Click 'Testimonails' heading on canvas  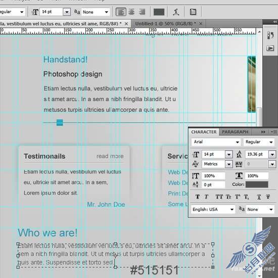[x=44, y=156]
